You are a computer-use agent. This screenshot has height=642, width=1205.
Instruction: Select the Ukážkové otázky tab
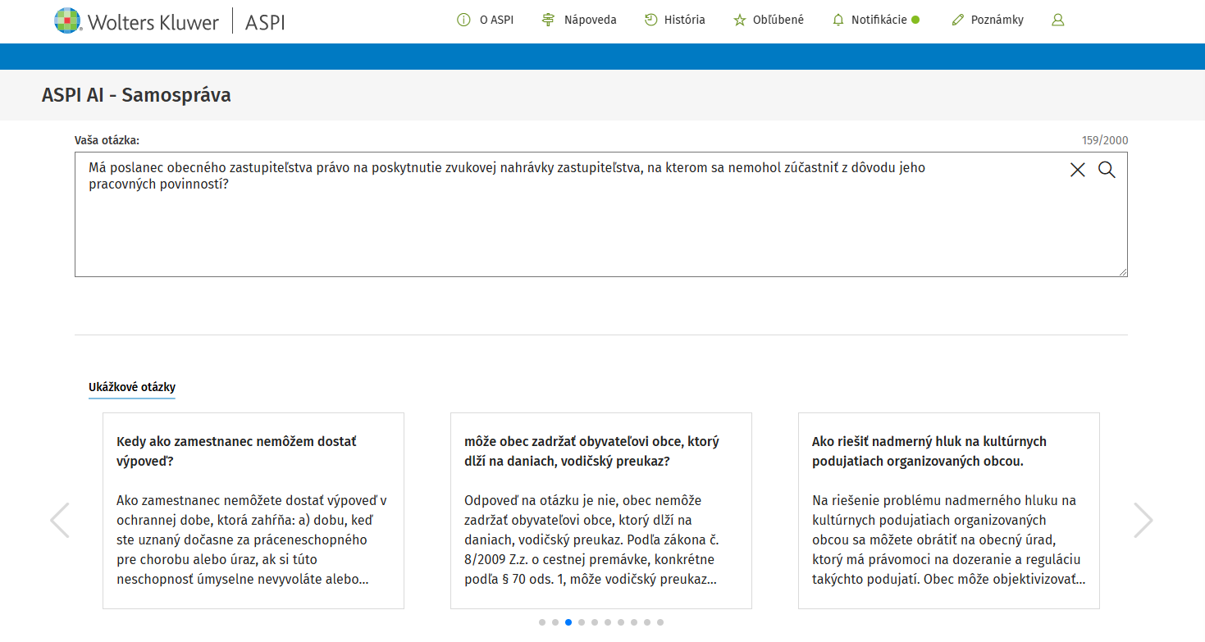[x=132, y=387]
